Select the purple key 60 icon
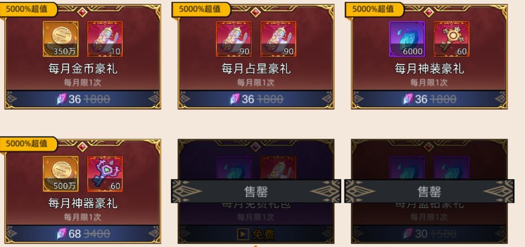Image resolution: width=525 pixels, height=247 pixels. (x=105, y=174)
